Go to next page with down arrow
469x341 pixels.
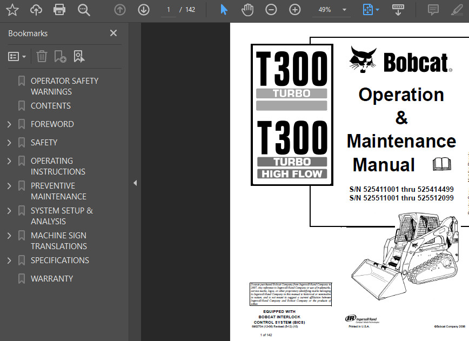(x=144, y=10)
